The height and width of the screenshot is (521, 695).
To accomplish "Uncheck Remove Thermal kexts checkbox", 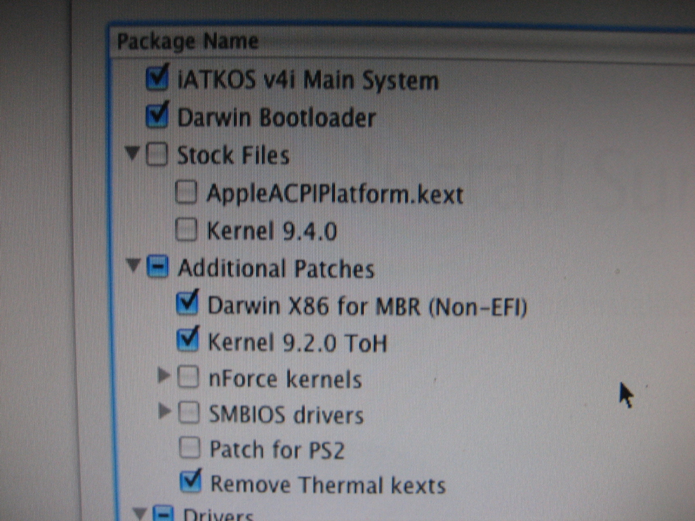I will [191, 481].
